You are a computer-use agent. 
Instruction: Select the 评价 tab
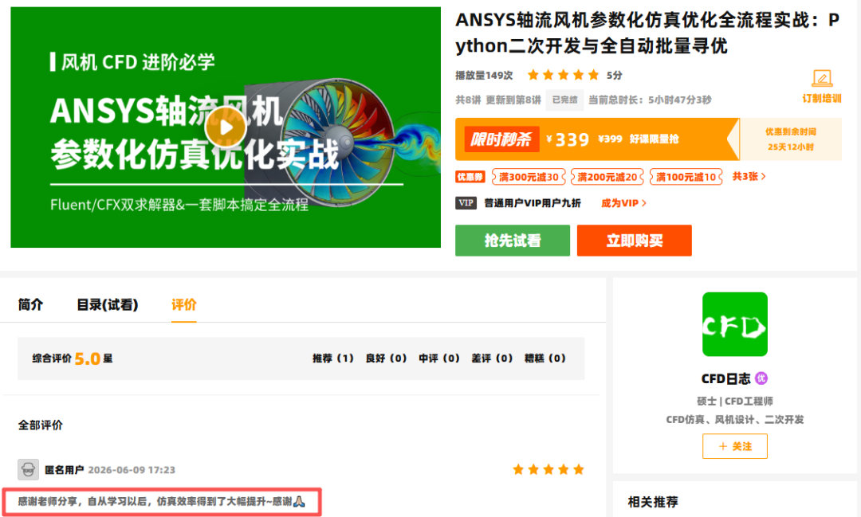[x=184, y=304]
